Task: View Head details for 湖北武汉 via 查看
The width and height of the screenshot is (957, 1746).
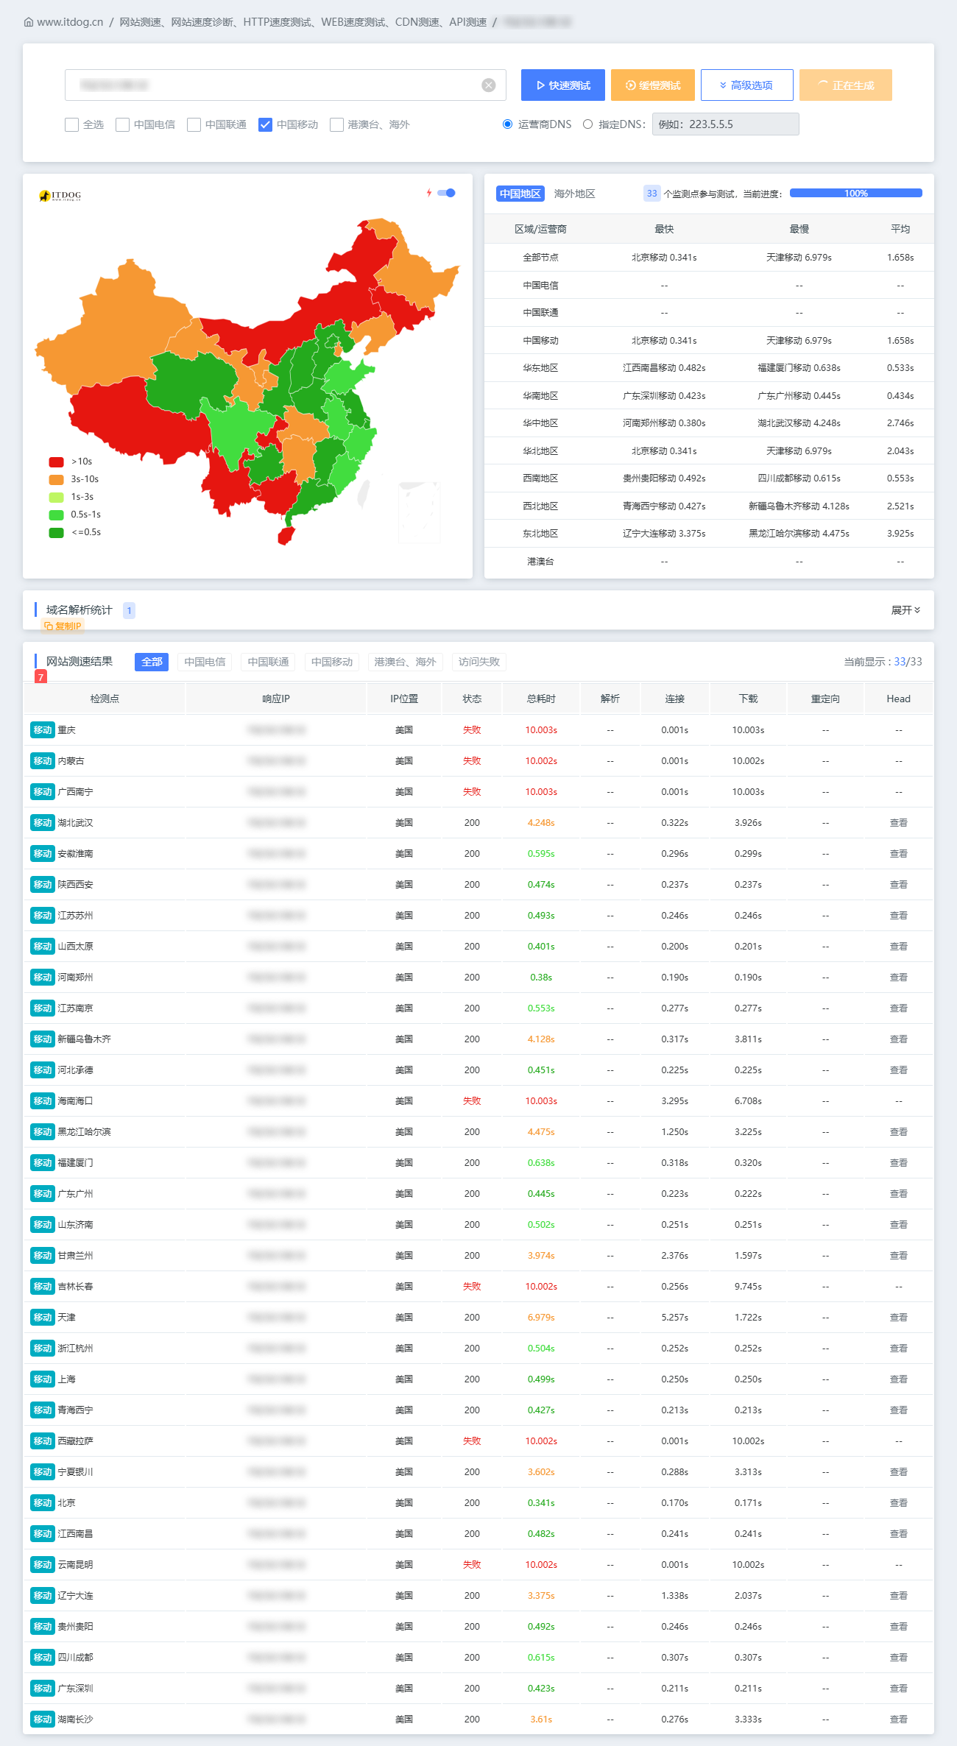Action: 898,823
